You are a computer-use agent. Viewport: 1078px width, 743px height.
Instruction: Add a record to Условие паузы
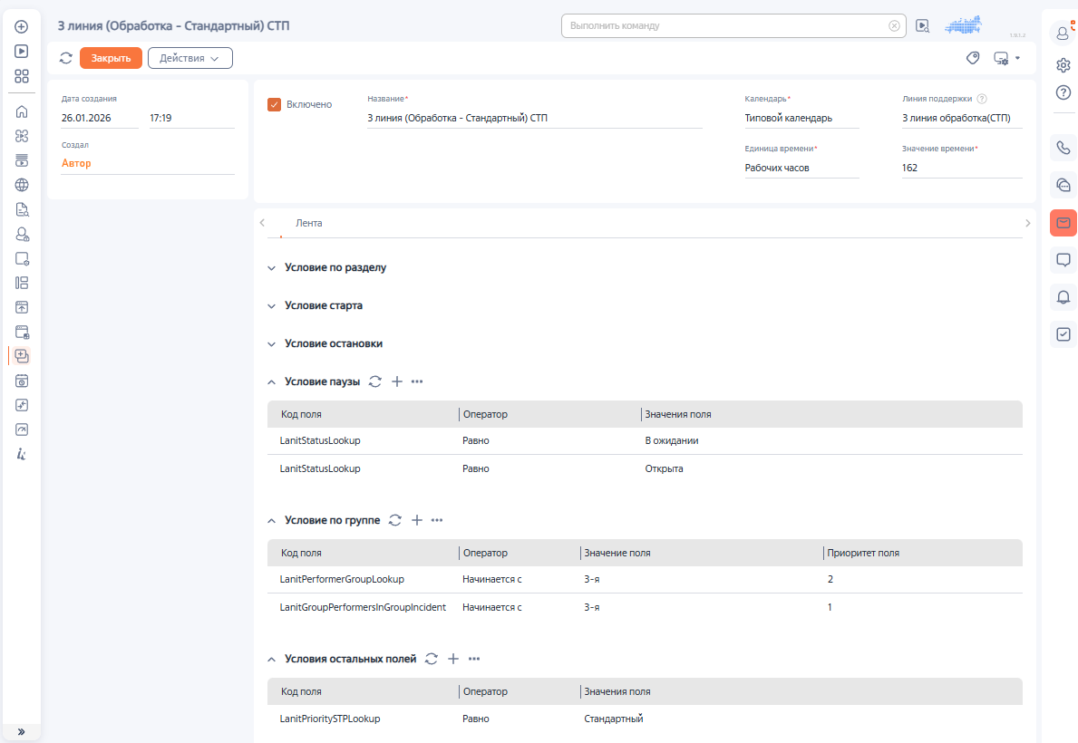click(x=397, y=381)
